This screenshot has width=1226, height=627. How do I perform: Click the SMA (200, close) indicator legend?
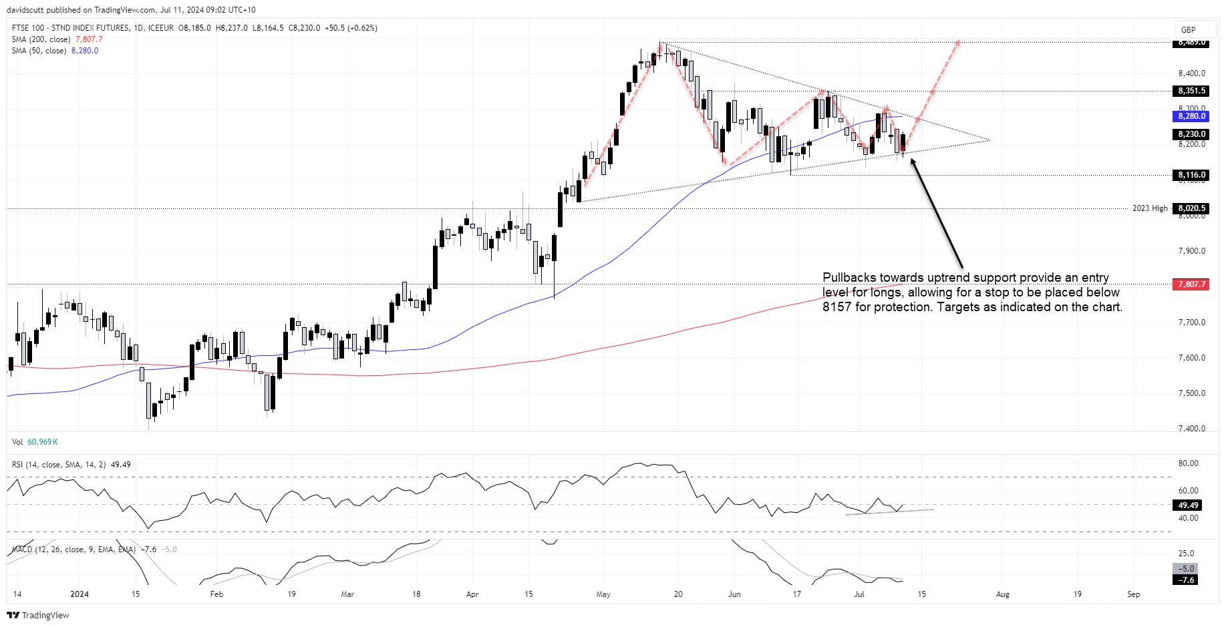tap(57, 39)
